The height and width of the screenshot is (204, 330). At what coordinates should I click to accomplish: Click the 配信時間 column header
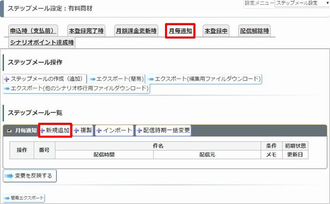click(104, 155)
